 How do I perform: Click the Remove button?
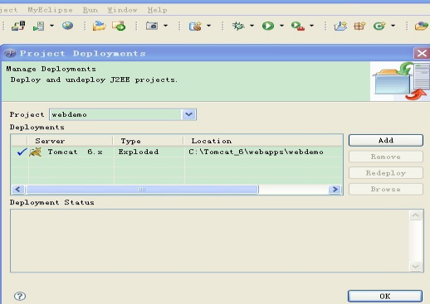[386, 157]
